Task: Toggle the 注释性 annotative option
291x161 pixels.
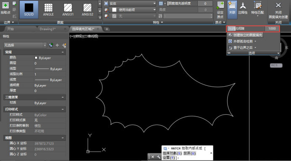Action: (243, 8)
